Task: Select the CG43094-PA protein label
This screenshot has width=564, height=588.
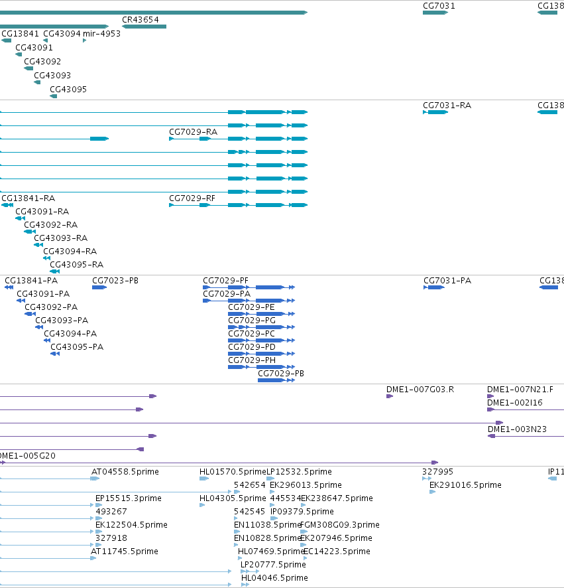Action: 70,334
